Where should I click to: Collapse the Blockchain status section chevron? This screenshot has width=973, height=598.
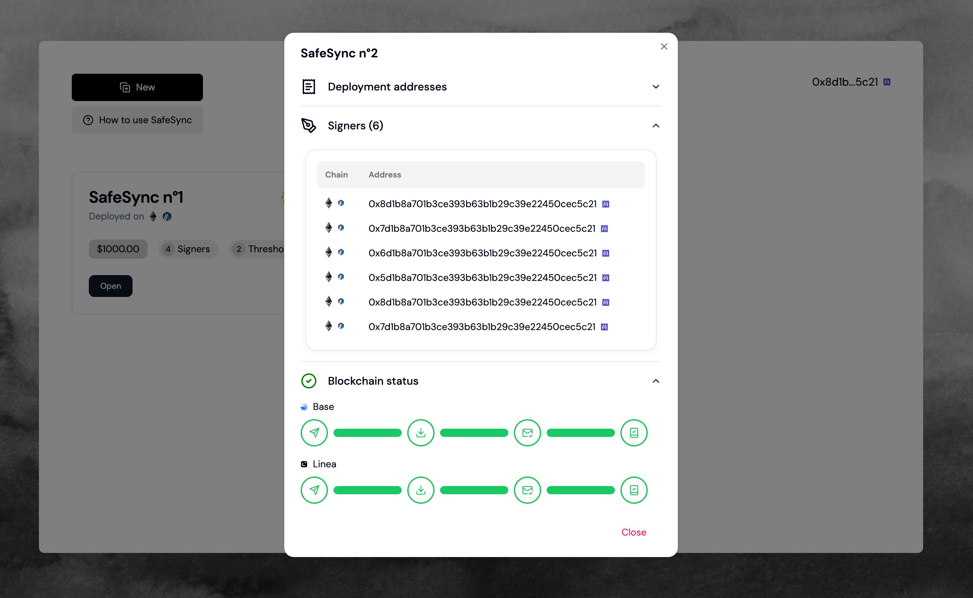(x=656, y=381)
